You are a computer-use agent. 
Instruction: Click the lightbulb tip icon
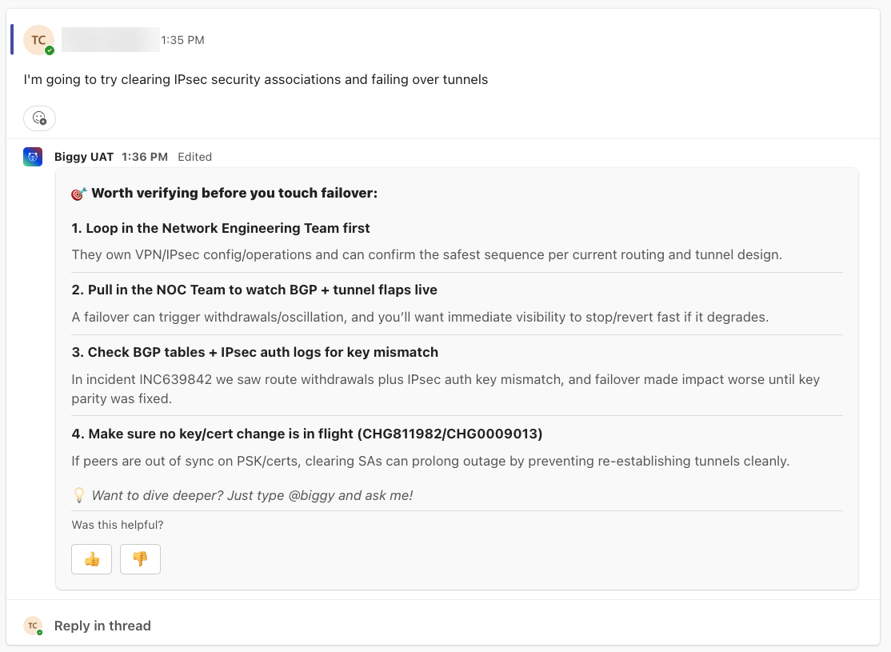tap(79, 495)
